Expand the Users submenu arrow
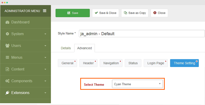The image size is (205, 105). [x=45, y=46]
